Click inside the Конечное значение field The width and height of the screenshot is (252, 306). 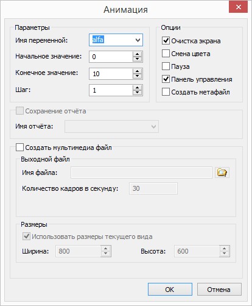click(111, 74)
